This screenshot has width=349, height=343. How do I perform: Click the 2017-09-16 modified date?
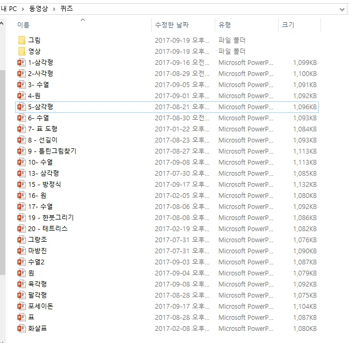182,62
